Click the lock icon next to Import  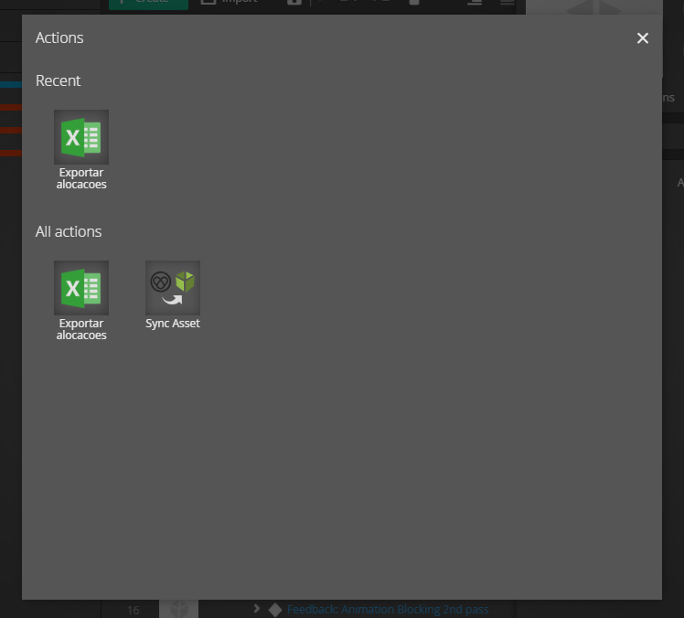coord(294,4)
